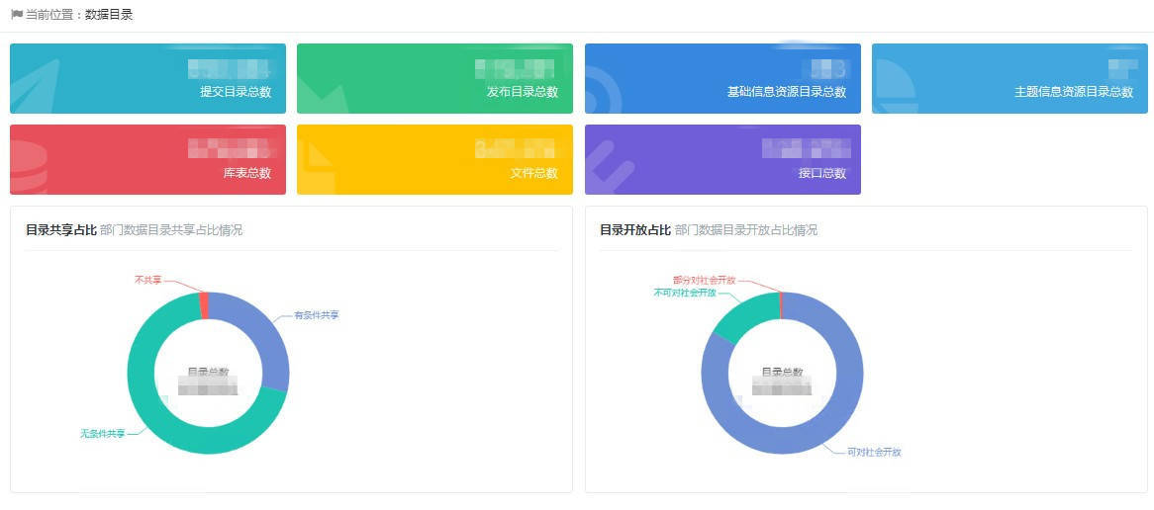This screenshot has width=1154, height=510.
Task: Click 目录总数 center text in sharing donut
Action: pyautogui.click(x=208, y=373)
